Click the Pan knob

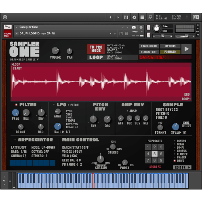(69, 51)
